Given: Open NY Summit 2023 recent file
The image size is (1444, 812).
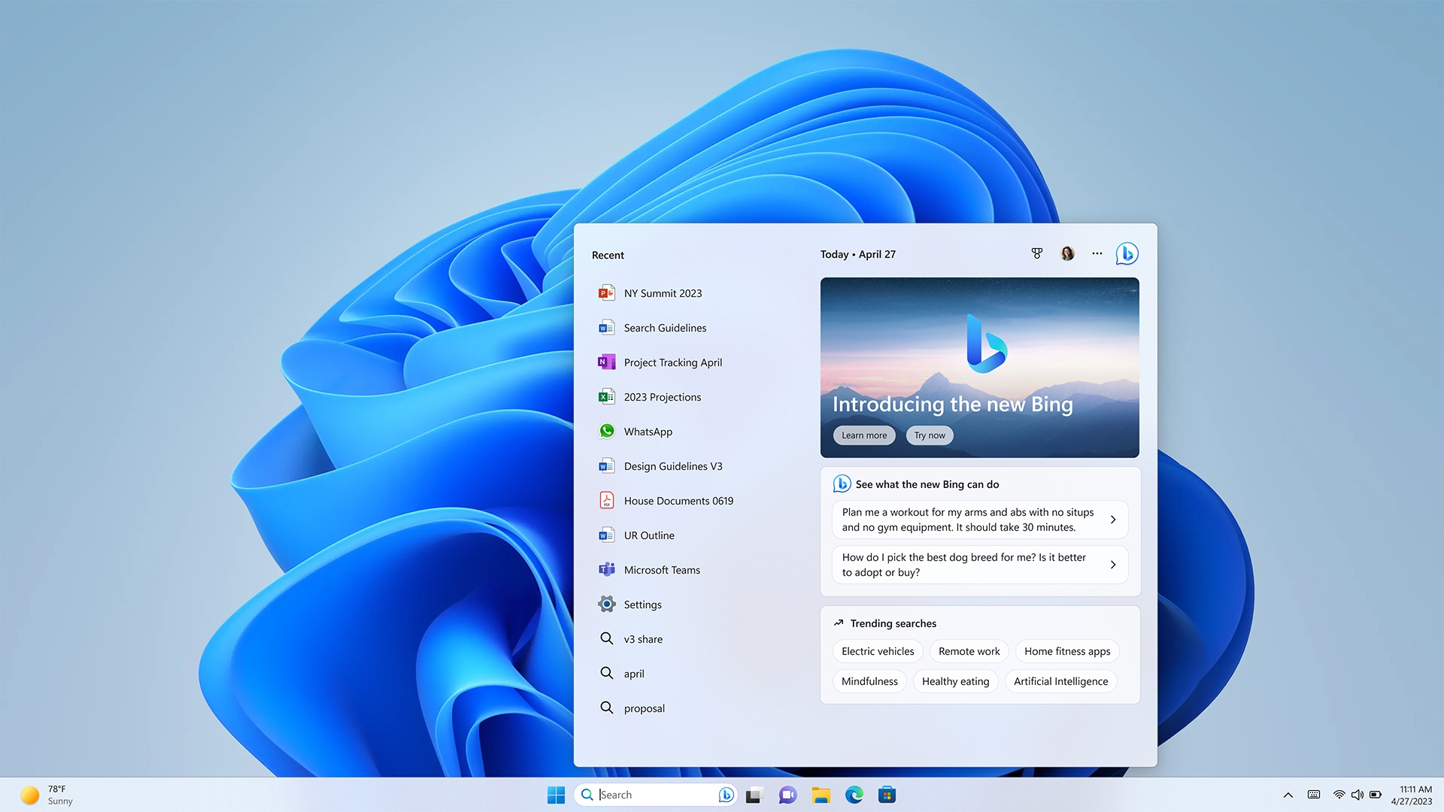Looking at the screenshot, I should pyautogui.click(x=663, y=292).
